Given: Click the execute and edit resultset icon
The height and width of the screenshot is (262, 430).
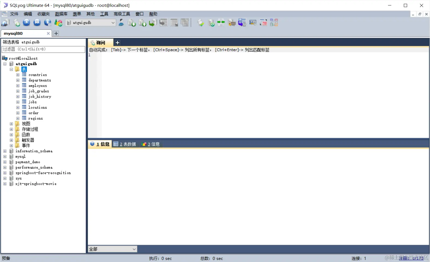Looking at the screenshot, I should (x=48, y=23).
